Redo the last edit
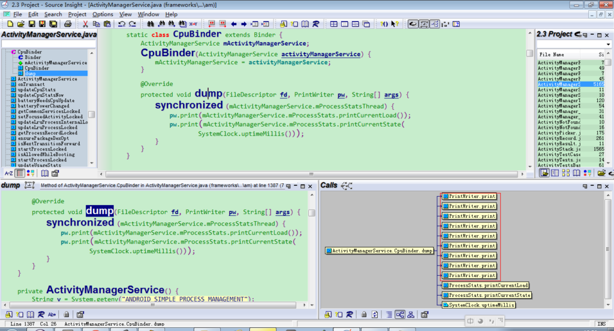The image size is (614, 331). click(133, 24)
